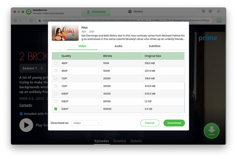Click the home icon in address bar
237x159 pixels.
click(x=15, y=20)
